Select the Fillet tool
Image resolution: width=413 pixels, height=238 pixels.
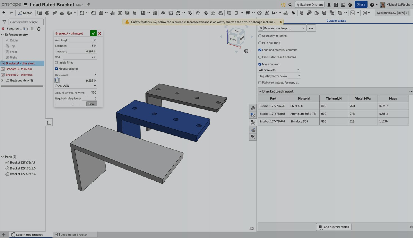point(82,13)
